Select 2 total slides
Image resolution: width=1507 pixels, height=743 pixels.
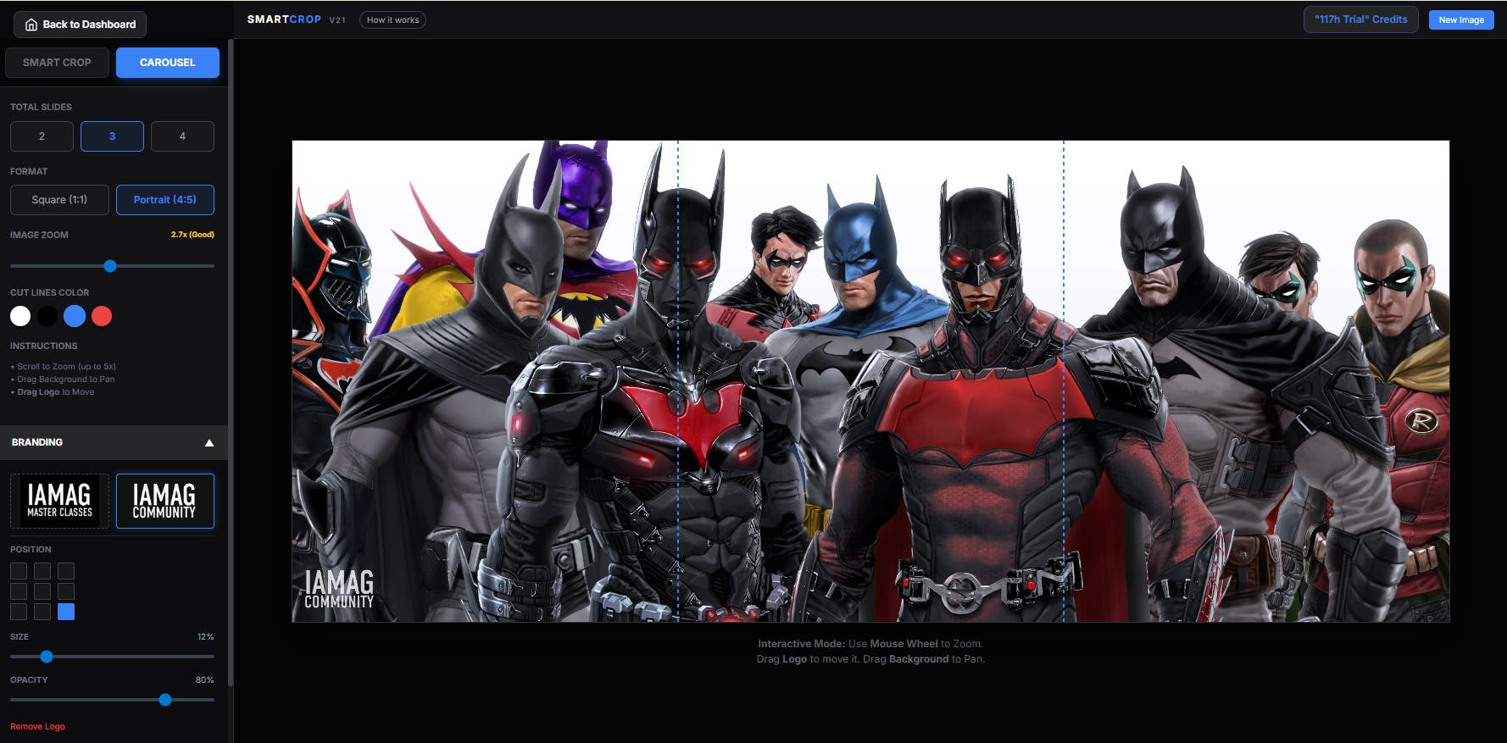(42, 136)
